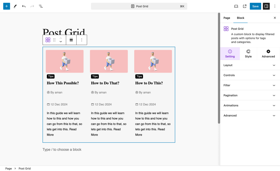Change alignment using the toolbar alignment icon

tap(71, 40)
